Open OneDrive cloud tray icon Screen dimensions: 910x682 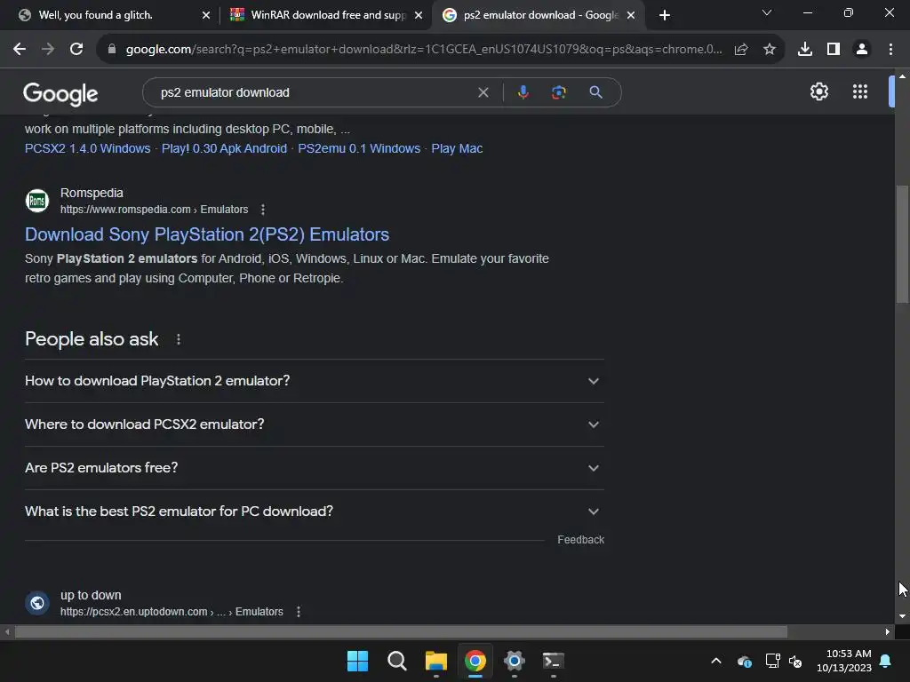[x=745, y=661]
